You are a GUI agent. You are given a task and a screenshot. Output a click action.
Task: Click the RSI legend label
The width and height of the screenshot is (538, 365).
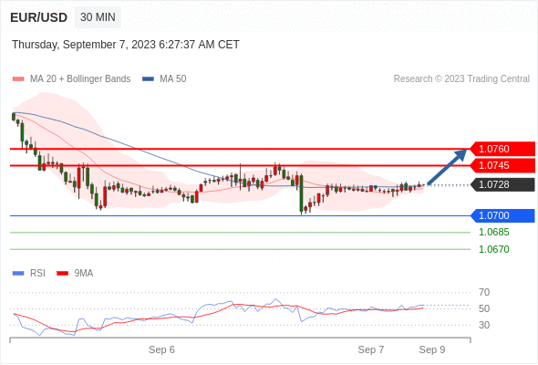[37, 274]
